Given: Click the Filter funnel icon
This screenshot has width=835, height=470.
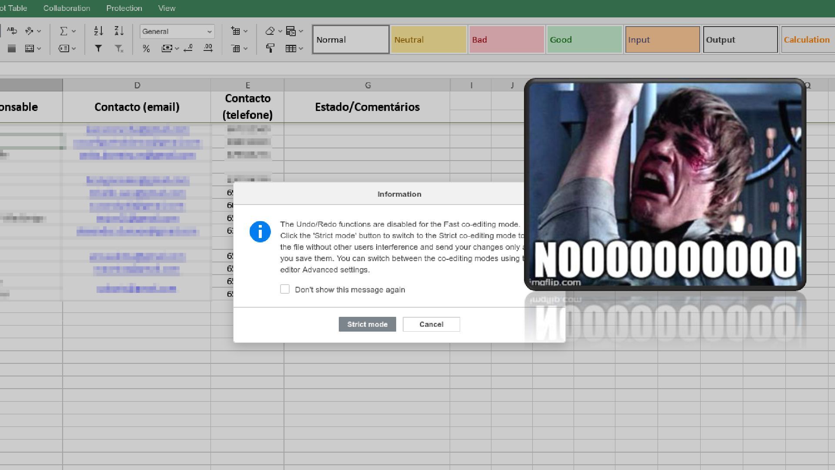Looking at the screenshot, I should pos(98,48).
